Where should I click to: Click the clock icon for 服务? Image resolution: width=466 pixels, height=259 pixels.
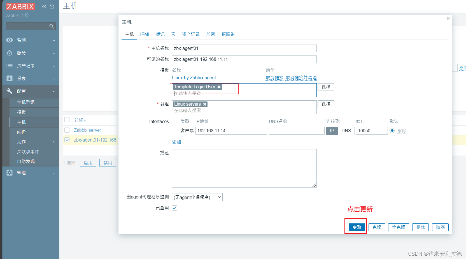10,53
